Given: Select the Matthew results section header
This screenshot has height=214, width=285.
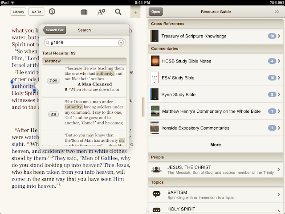Looking at the screenshot, I should 84,61.
